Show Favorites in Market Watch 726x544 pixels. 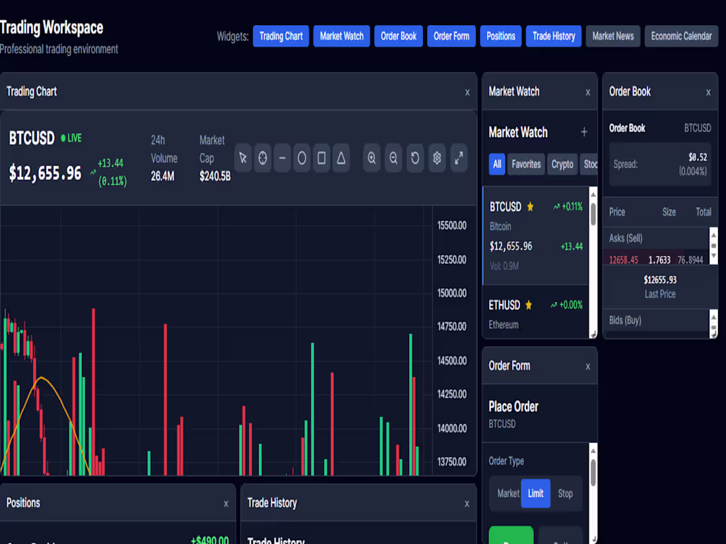[x=526, y=164]
